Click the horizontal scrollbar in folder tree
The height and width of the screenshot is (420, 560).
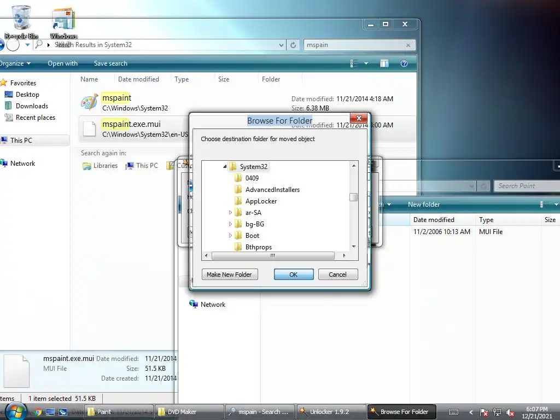tap(273, 256)
